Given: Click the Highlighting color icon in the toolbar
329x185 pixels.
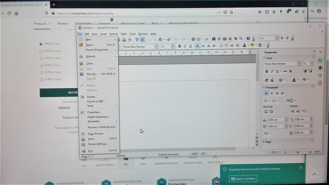Looking at the screenshot, I should [252, 45].
